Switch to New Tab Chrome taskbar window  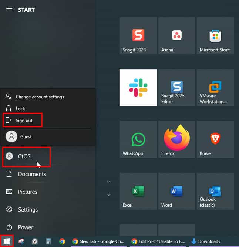click(99, 241)
